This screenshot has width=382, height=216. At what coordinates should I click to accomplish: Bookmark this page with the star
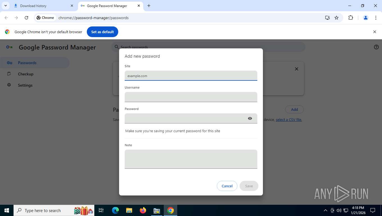point(336,18)
